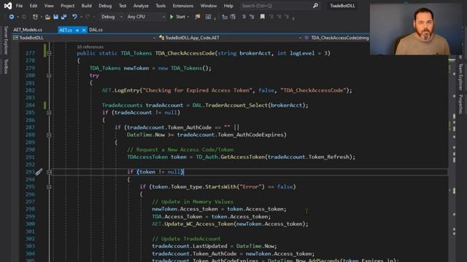Click the toolbar icon right of Find in Files
The image size is (467, 262).
[208, 17]
